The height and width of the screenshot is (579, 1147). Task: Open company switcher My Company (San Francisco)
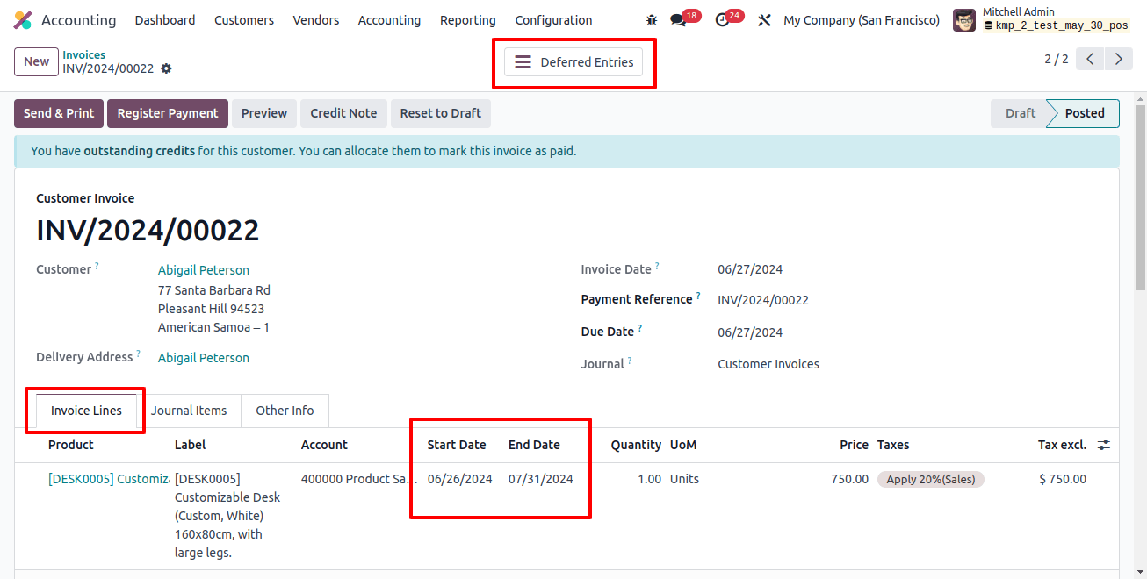862,20
